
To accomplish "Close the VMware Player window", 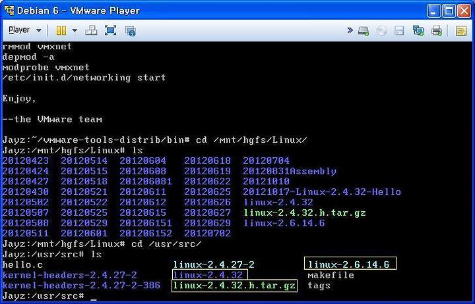I will [464, 11].
